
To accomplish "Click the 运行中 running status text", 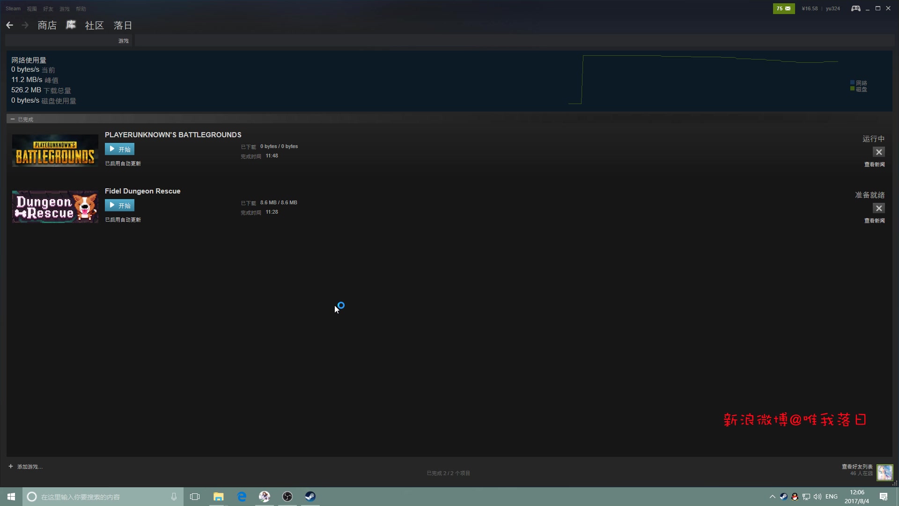I will pyautogui.click(x=874, y=139).
